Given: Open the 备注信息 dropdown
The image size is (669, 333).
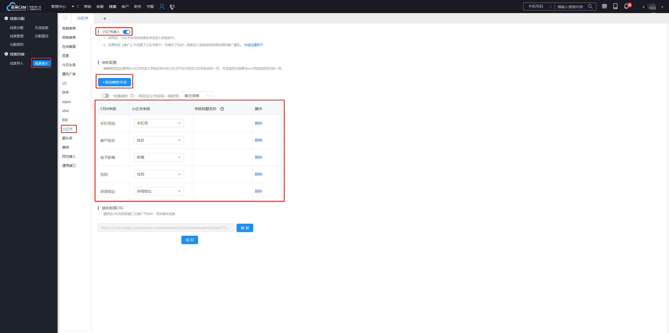Looking at the screenshot, I should point(197,96).
